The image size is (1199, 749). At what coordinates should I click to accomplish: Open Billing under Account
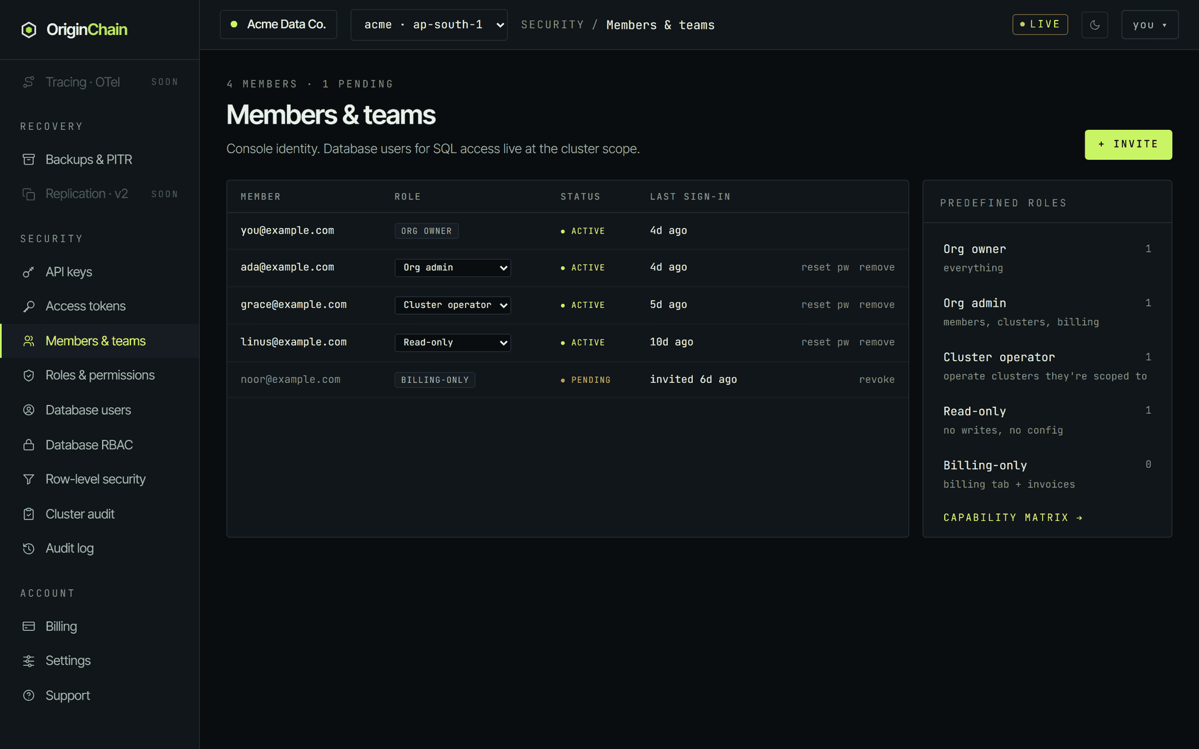tap(100, 626)
